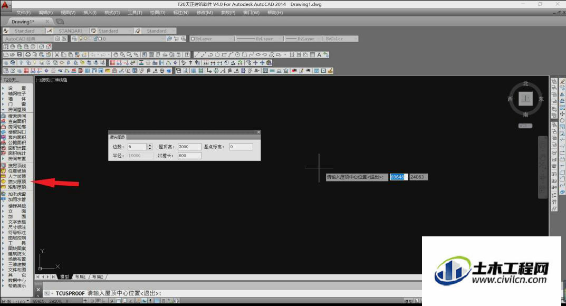Click the 搜索房间 command icon

[4, 116]
